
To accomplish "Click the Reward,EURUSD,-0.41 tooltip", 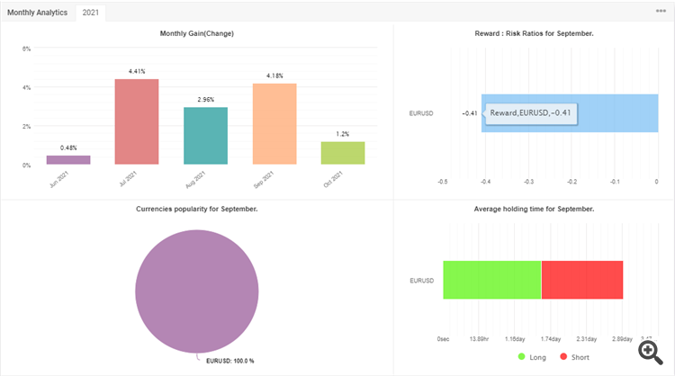I will [531, 113].
